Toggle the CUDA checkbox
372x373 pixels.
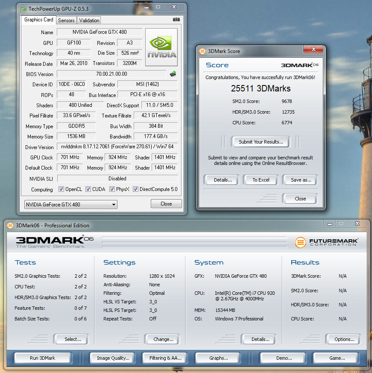tap(88, 189)
